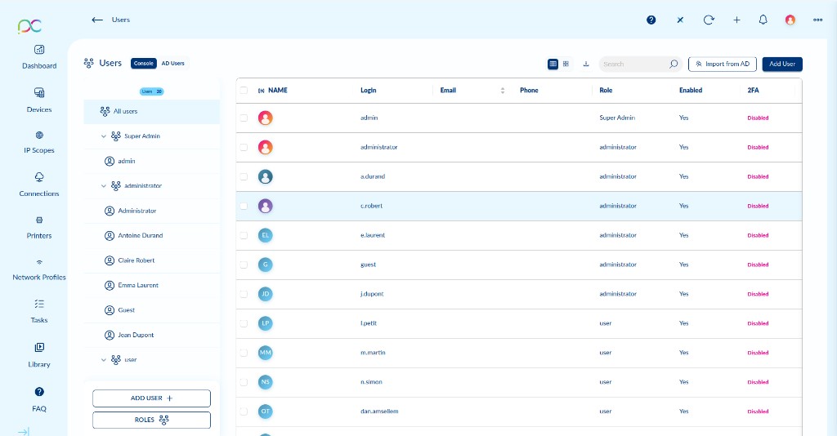Select admin under Super Admin tree
The width and height of the screenshot is (837, 436).
[x=151, y=161]
